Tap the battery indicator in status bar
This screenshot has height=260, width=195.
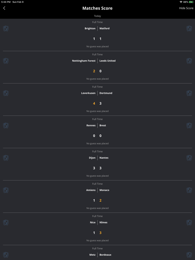click(x=191, y=2)
